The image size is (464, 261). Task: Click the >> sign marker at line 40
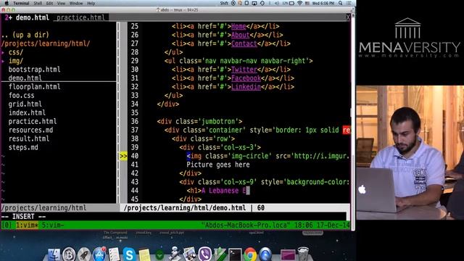pos(123,156)
